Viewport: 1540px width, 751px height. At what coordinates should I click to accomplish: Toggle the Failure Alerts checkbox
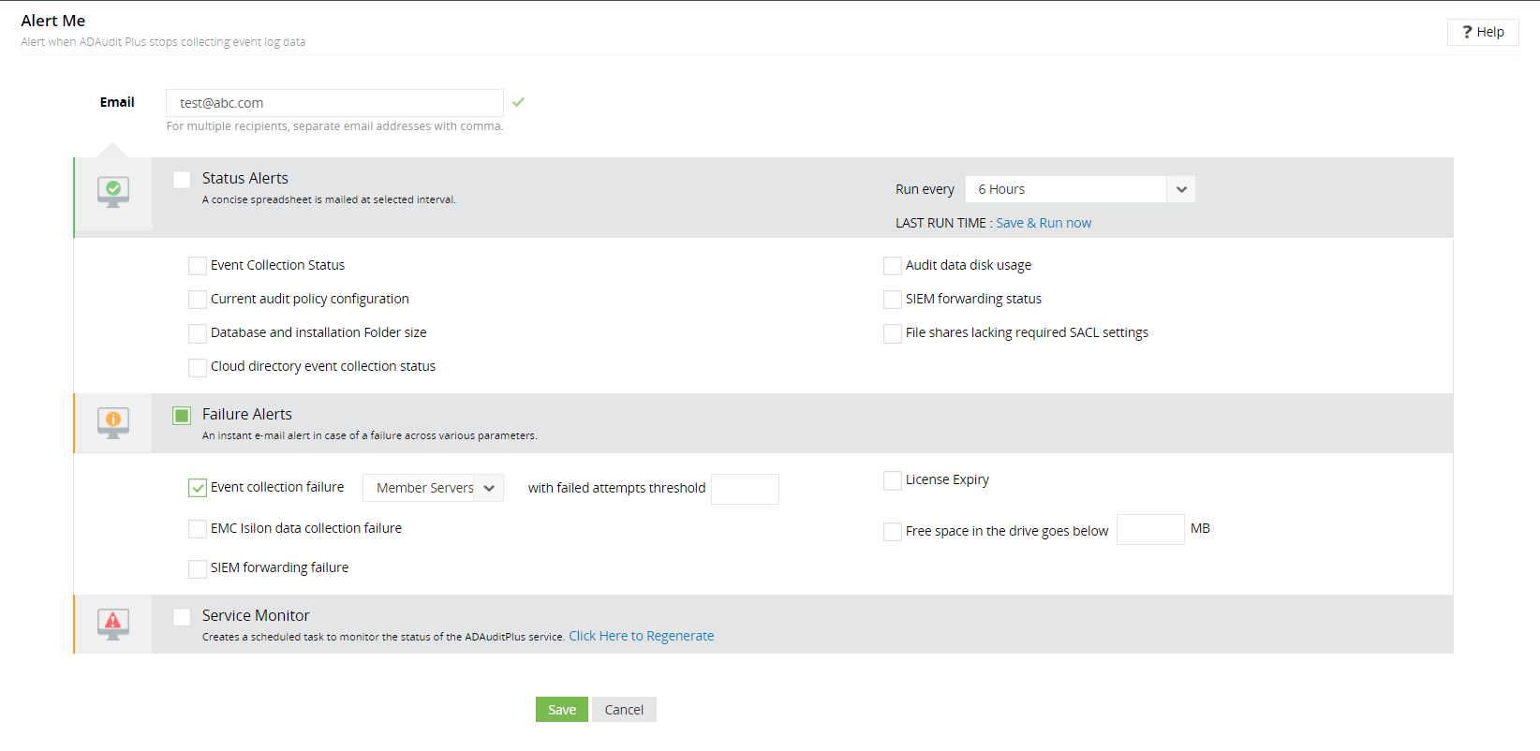182,415
